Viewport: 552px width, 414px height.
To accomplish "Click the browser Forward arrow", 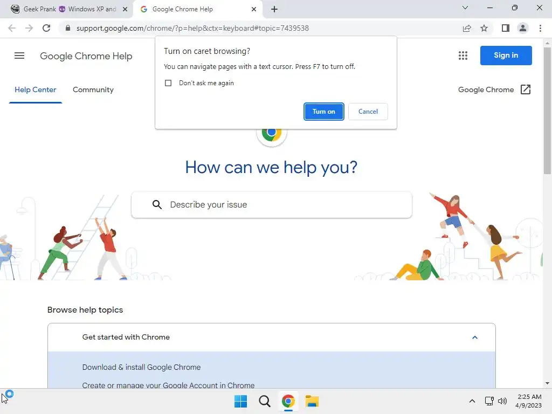I will (29, 28).
